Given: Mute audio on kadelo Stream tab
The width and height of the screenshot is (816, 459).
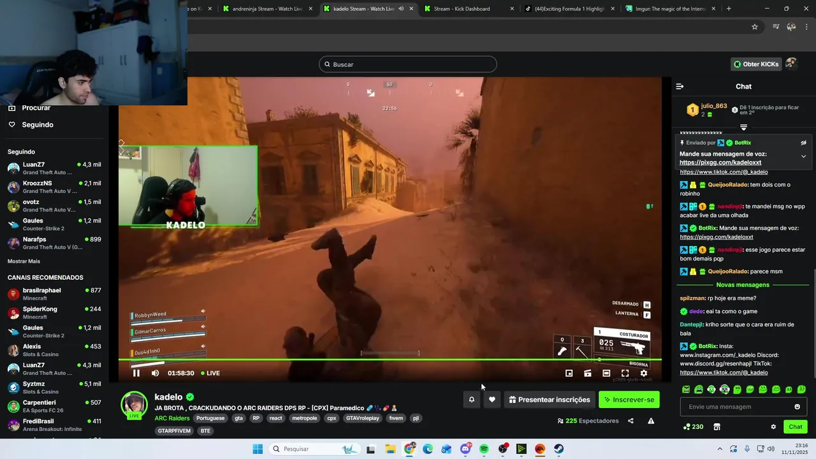Looking at the screenshot, I should point(401,9).
